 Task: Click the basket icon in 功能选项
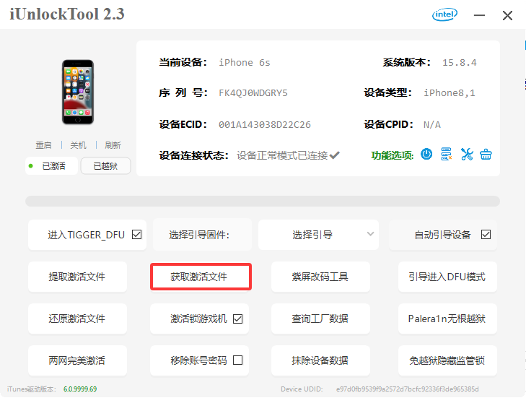(x=486, y=155)
